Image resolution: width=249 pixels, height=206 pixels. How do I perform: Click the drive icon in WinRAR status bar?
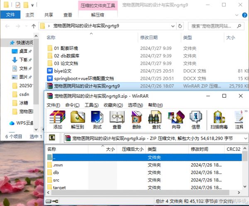(x=49, y=201)
